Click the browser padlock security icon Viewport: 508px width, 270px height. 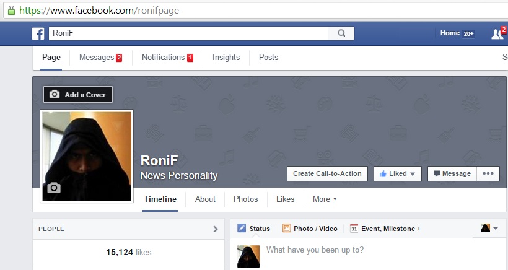(x=11, y=11)
